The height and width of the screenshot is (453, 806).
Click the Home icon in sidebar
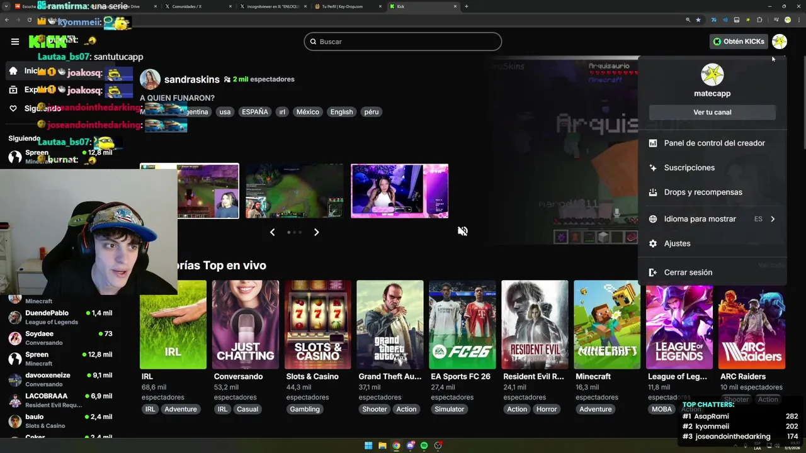13,71
